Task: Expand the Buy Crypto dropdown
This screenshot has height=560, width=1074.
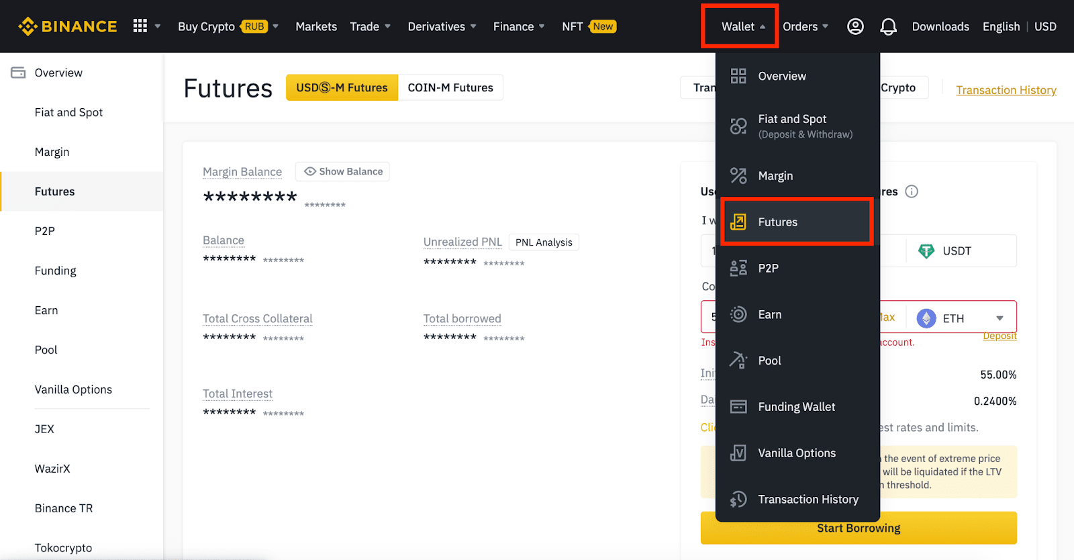Action: pyautogui.click(x=228, y=26)
